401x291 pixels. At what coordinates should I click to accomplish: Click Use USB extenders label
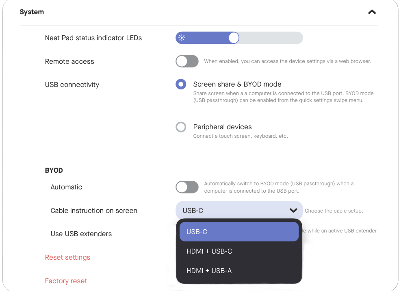coord(81,234)
